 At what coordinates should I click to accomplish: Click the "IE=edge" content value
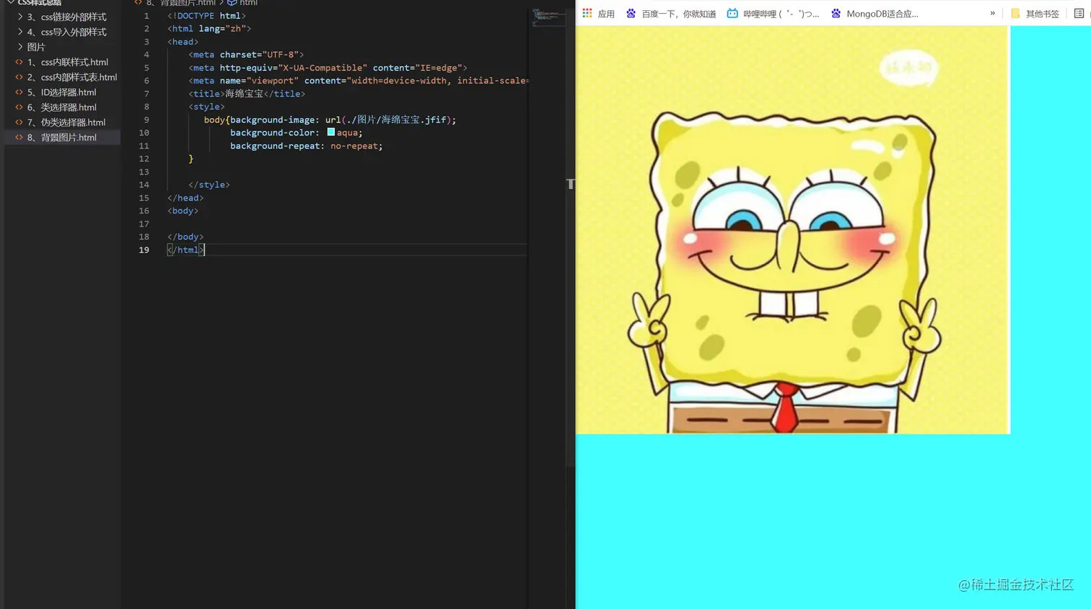click(439, 68)
